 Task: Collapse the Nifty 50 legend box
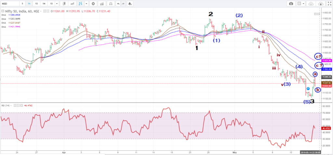click(3, 11)
